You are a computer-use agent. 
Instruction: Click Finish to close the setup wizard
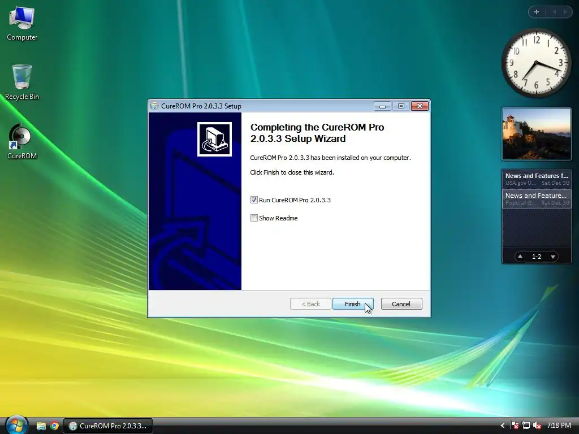pos(353,303)
